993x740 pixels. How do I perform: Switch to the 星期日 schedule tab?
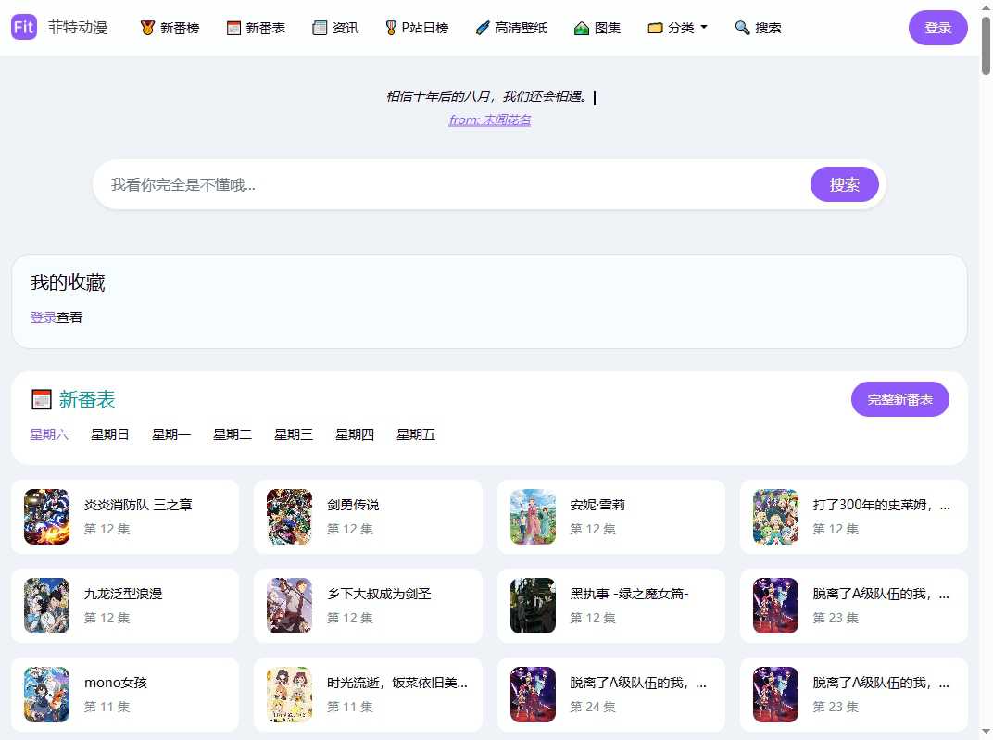110,433
